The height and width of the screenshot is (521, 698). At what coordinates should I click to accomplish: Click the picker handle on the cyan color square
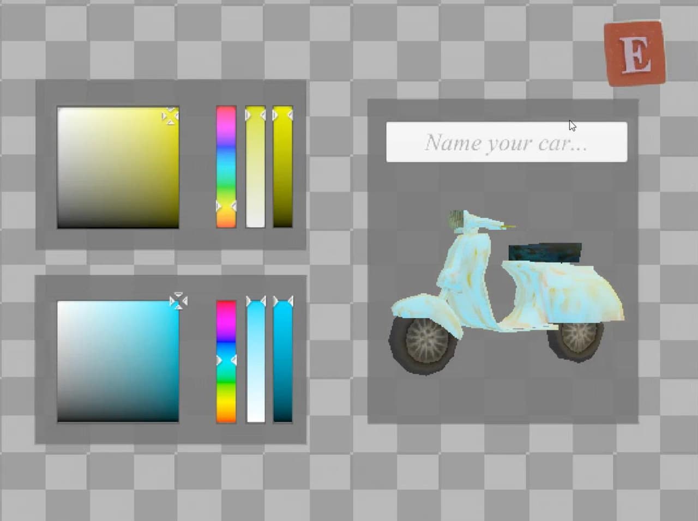[178, 301]
